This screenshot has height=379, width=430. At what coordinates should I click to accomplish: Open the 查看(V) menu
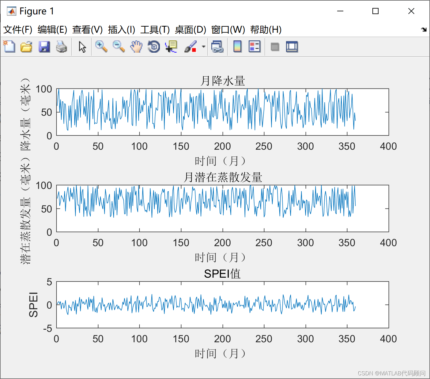click(x=88, y=30)
